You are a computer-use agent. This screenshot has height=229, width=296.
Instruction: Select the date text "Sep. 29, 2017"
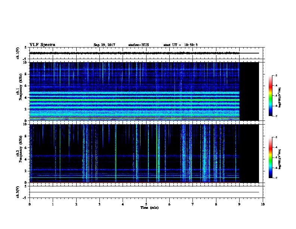[x=104, y=45]
